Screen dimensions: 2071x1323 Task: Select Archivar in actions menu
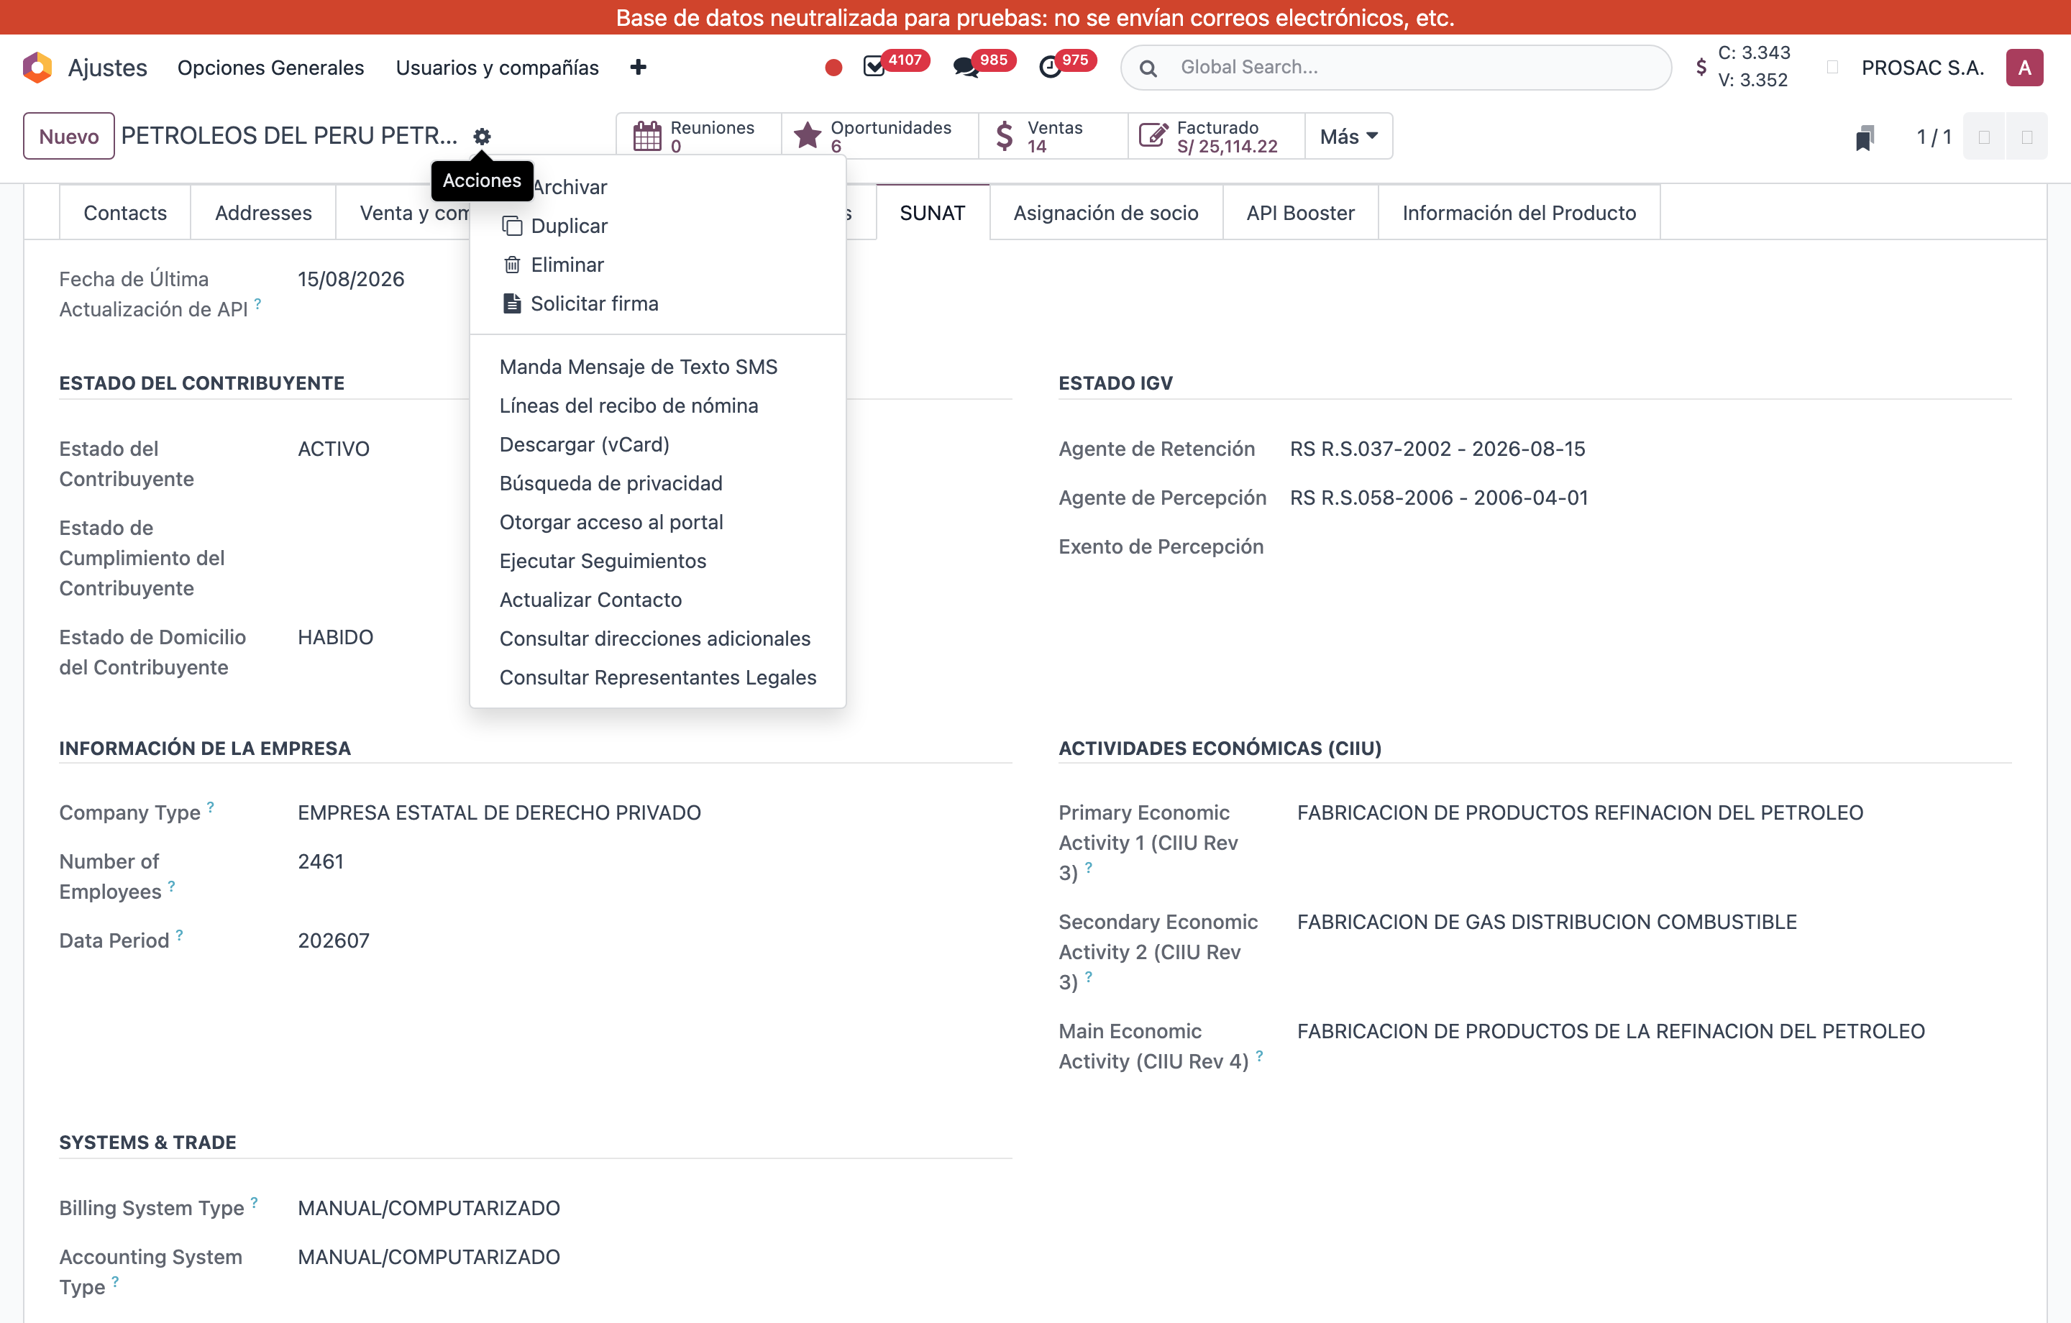tap(658, 187)
